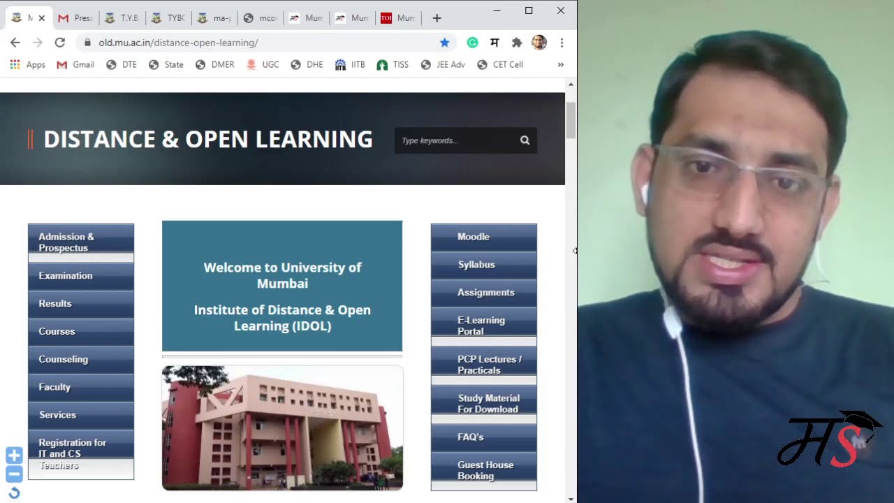Click the Welcome to University of Mumbai banner
The height and width of the screenshot is (503, 894).
(282, 286)
